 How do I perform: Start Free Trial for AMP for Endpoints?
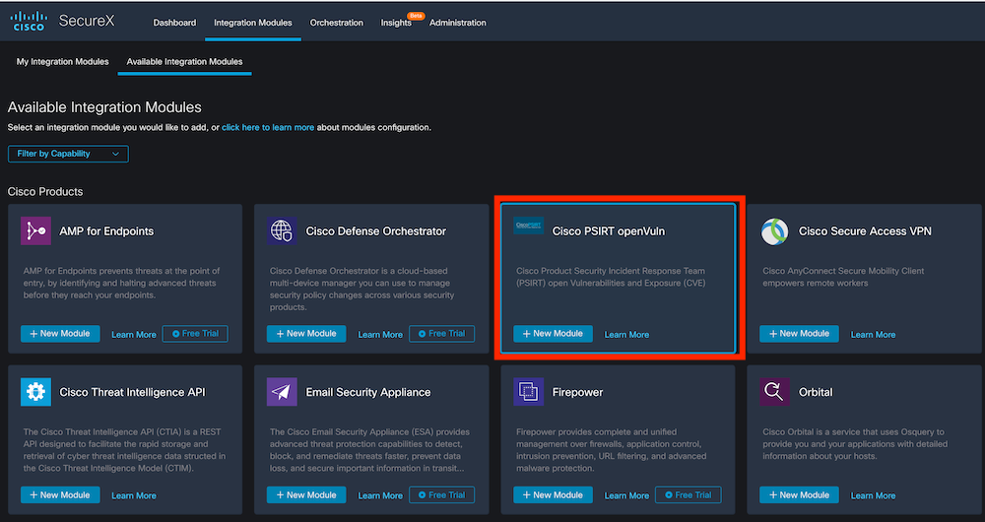click(195, 334)
